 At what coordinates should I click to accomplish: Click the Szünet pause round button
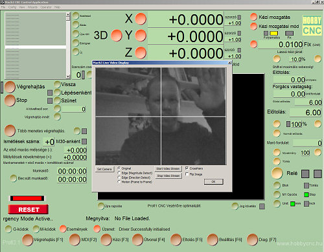pos(57,100)
